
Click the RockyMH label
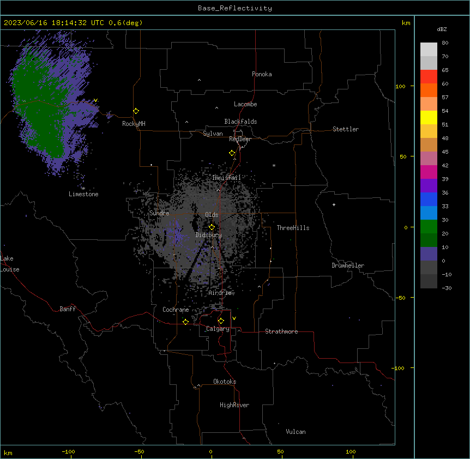click(x=134, y=124)
